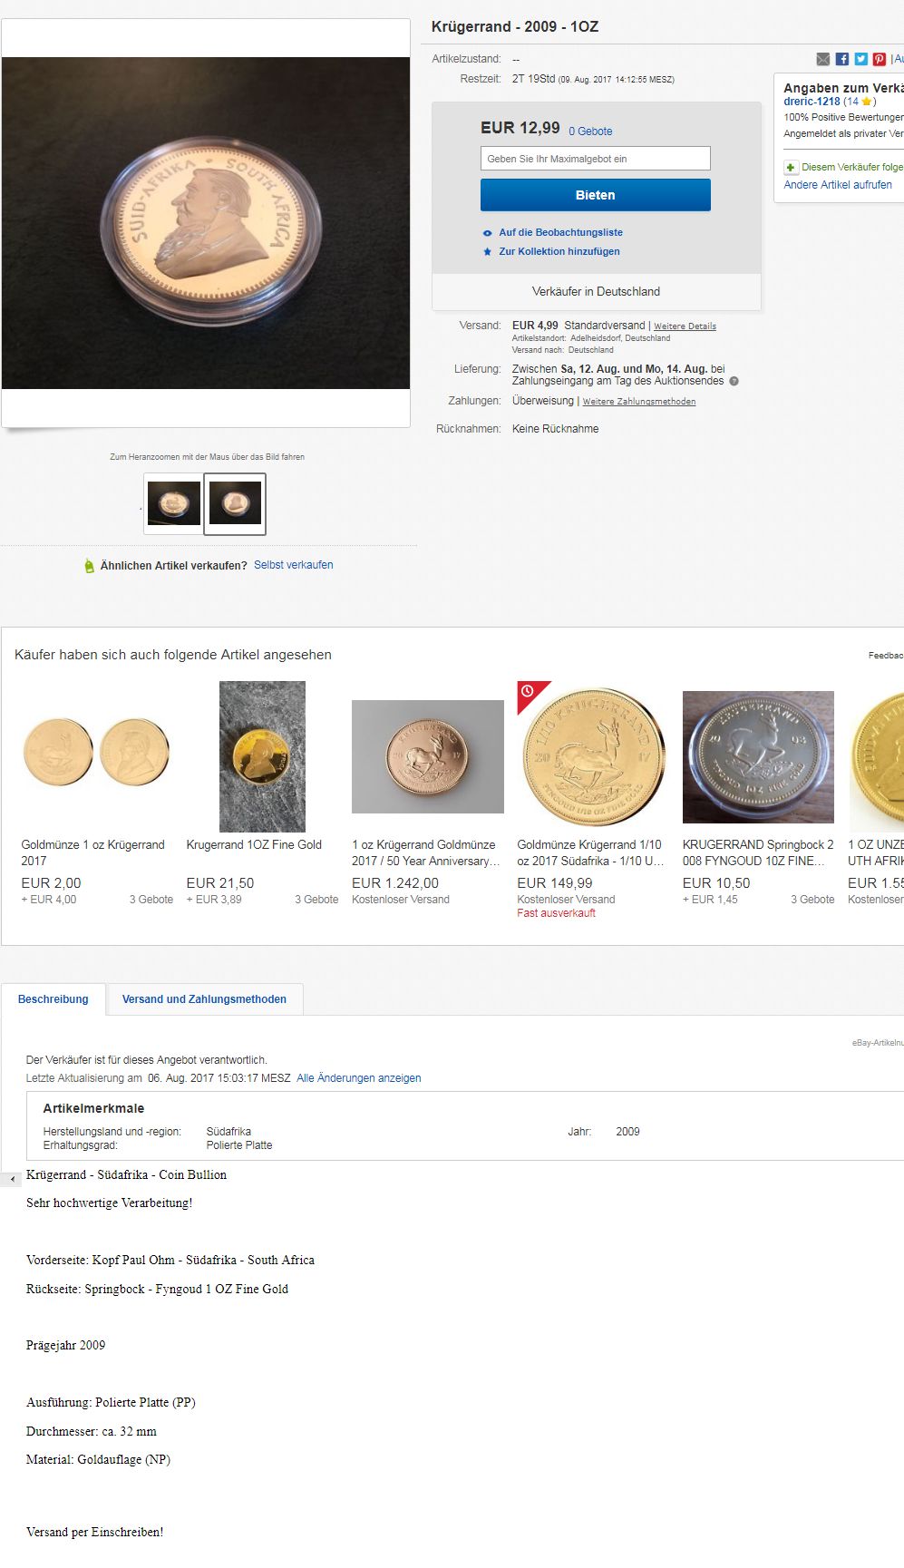Click the listing title Krügerrand - 2009 - 1OZ
This screenshot has width=904, height=1568.
coord(515,26)
